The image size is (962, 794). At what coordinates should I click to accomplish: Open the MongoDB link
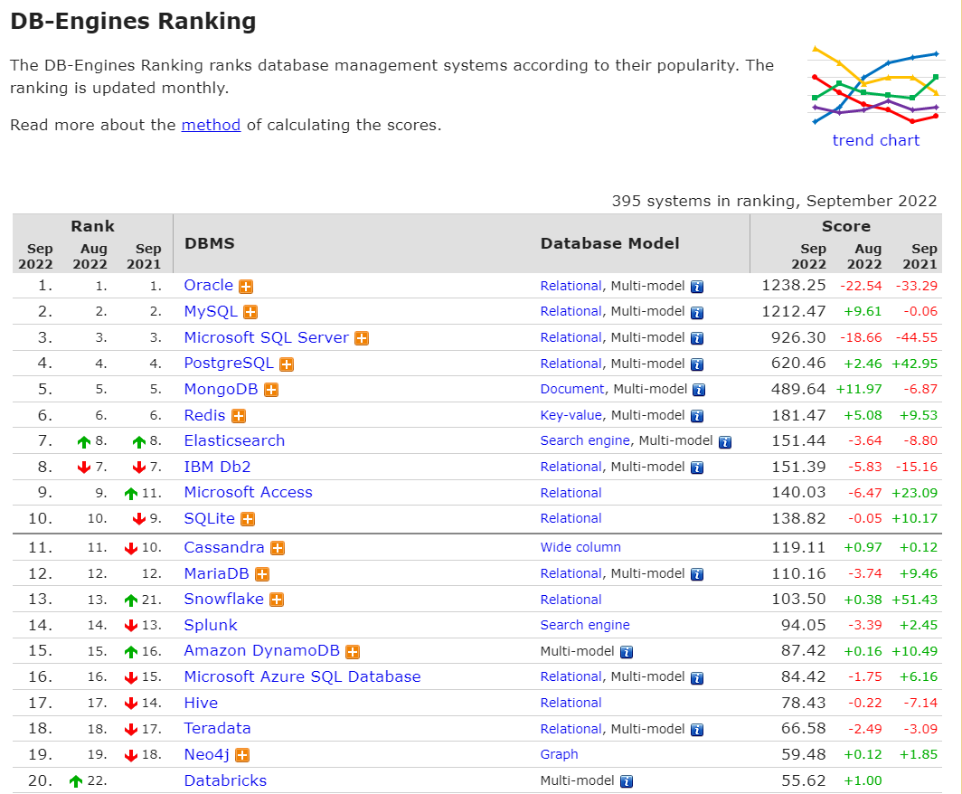(221, 389)
